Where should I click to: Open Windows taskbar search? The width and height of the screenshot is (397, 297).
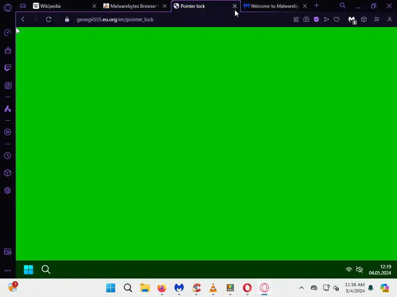click(x=128, y=288)
